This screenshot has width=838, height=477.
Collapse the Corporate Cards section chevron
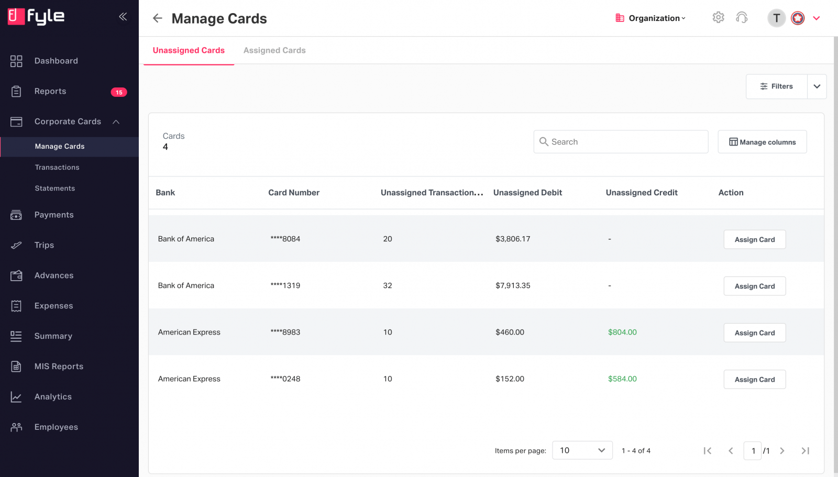(116, 121)
